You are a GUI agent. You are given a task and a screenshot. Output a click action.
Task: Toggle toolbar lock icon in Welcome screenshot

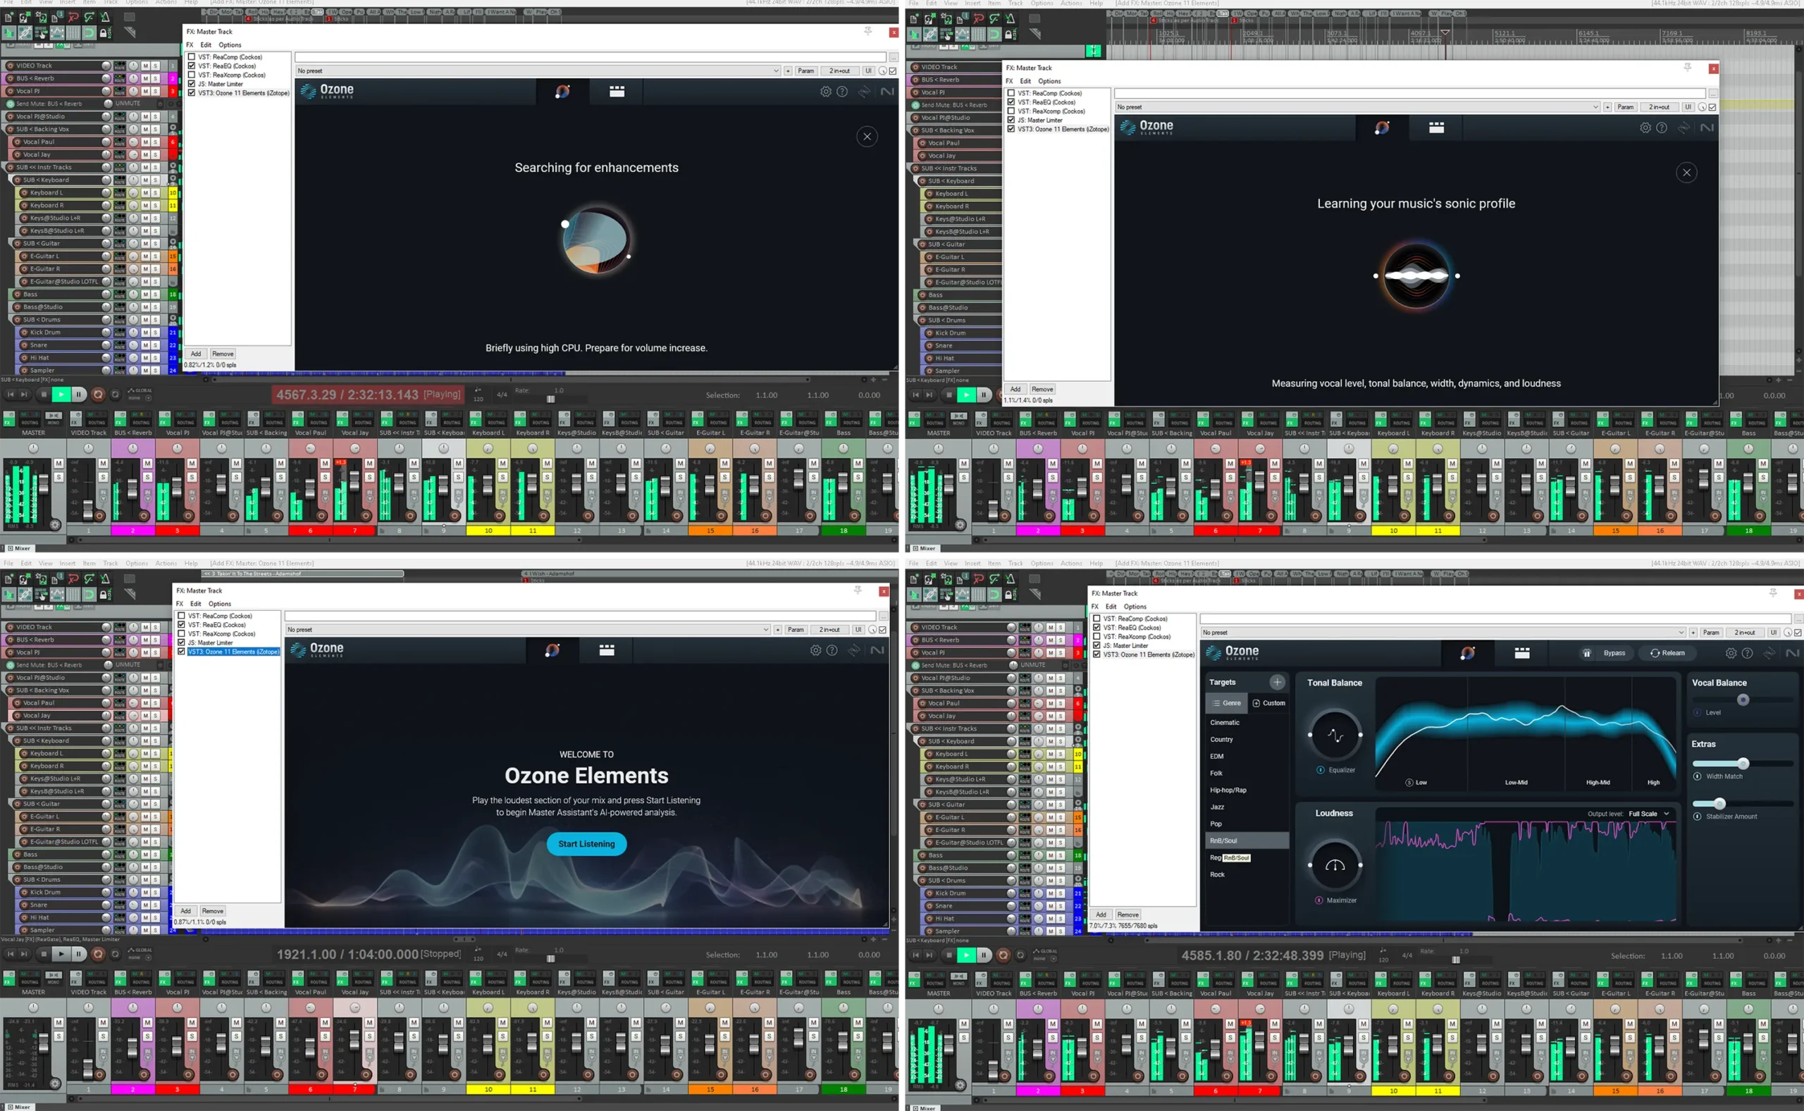[x=105, y=594]
